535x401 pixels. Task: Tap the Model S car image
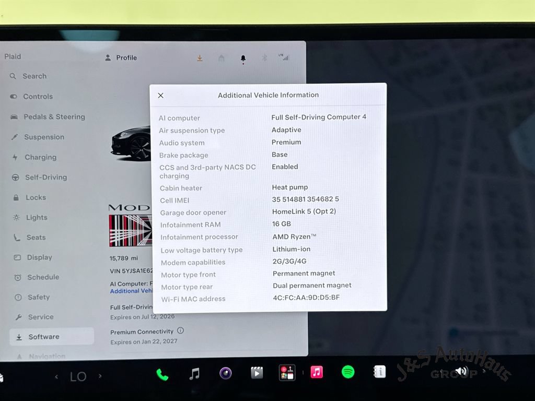coord(131,144)
